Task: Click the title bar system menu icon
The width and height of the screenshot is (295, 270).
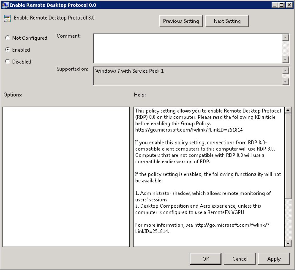Action: (x=5, y=5)
